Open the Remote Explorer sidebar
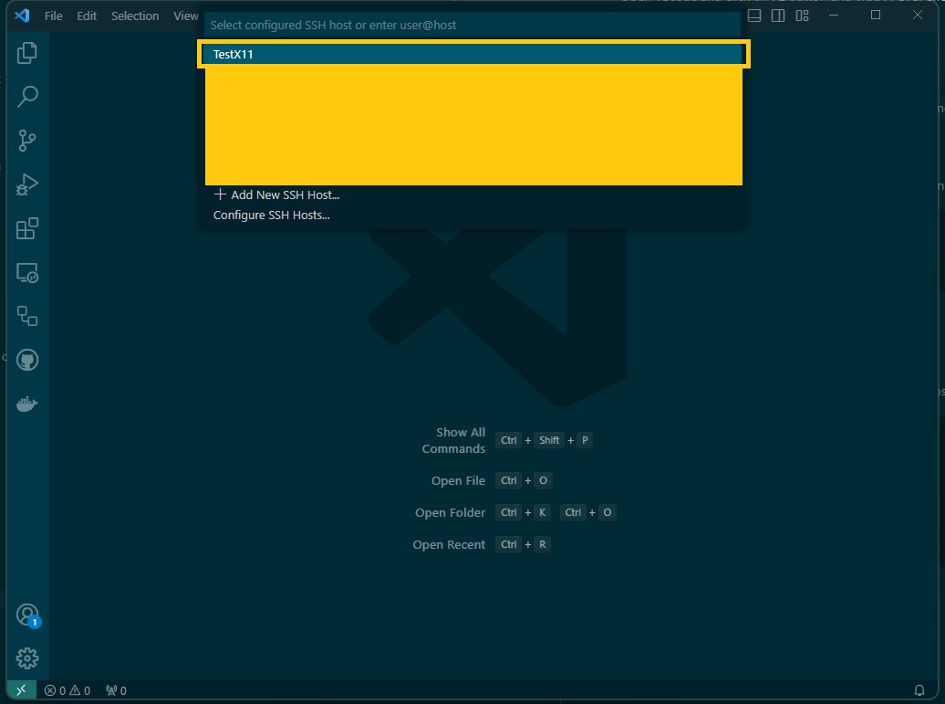945x704 pixels. click(x=27, y=273)
